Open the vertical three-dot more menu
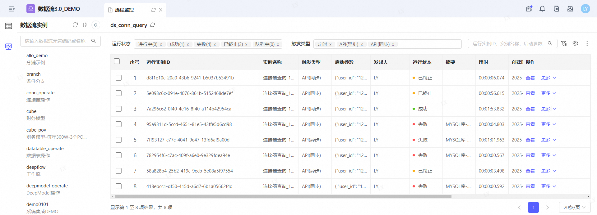The width and height of the screenshot is (597, 215). click(587, 44)
